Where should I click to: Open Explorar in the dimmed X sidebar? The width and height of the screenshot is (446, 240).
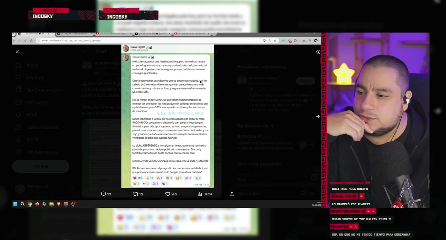coord(30,77)
